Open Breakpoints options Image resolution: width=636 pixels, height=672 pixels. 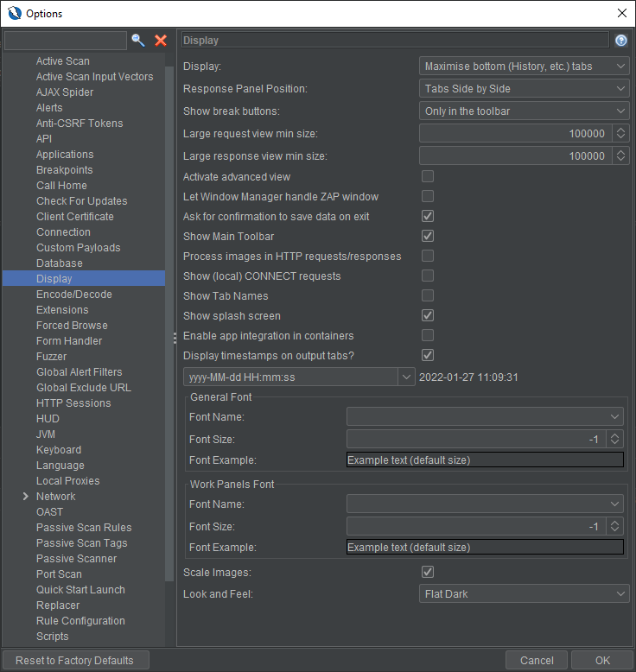[64, 169]
